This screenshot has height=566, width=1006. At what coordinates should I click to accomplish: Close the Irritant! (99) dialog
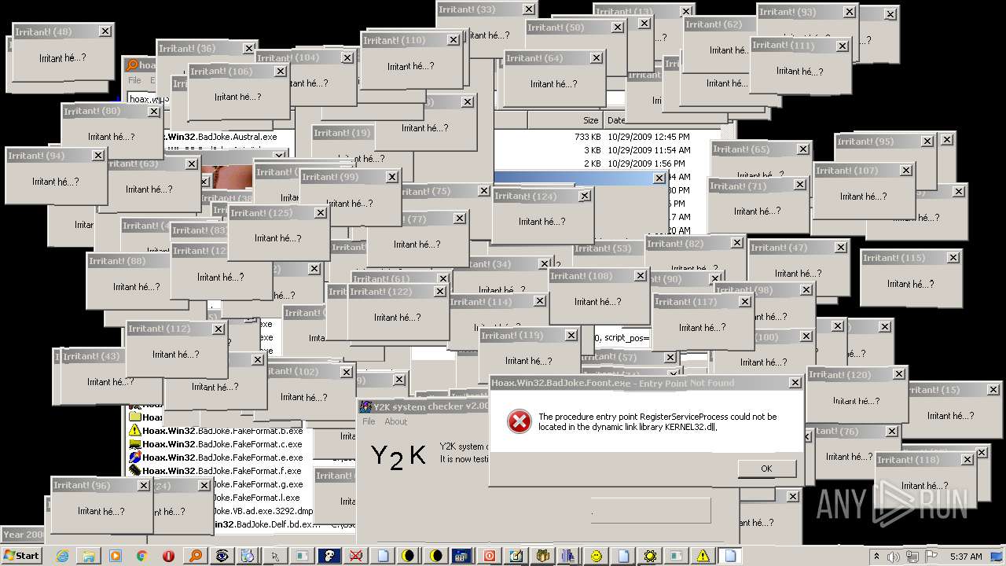click(391, 178)
